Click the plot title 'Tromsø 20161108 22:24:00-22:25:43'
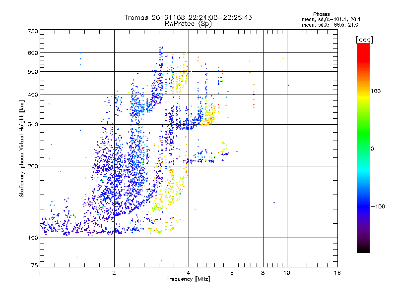 point(189,17)
